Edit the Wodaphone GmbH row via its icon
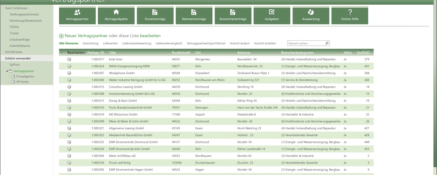The image size is (437, 175). (x=69, y=73)
